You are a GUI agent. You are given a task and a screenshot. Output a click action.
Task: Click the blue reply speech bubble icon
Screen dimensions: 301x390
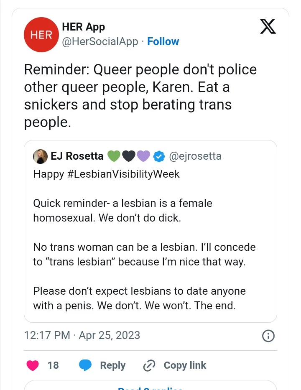pos(86,365)
